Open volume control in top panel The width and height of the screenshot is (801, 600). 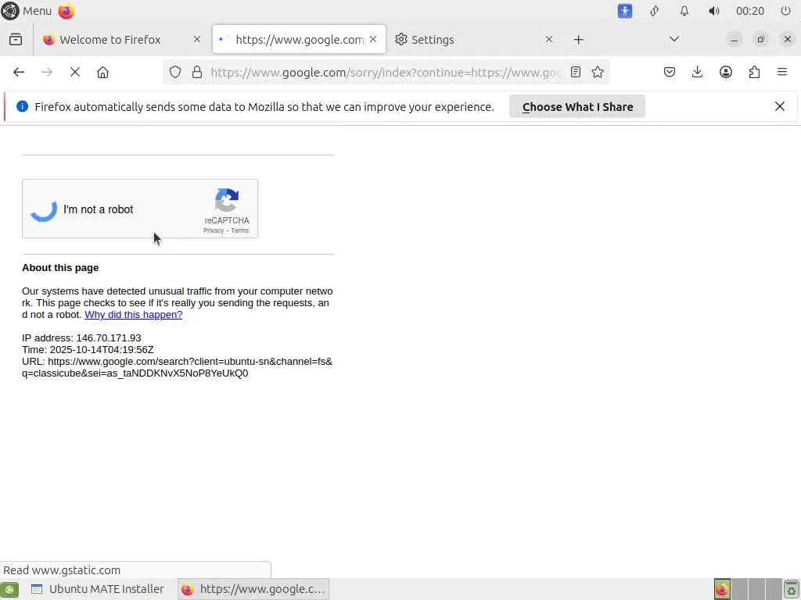point(713,11)
